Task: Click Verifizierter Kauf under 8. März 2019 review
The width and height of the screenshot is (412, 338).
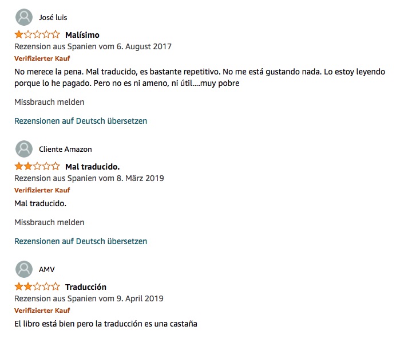Action: pyautogui.click(x=42, y=190)
